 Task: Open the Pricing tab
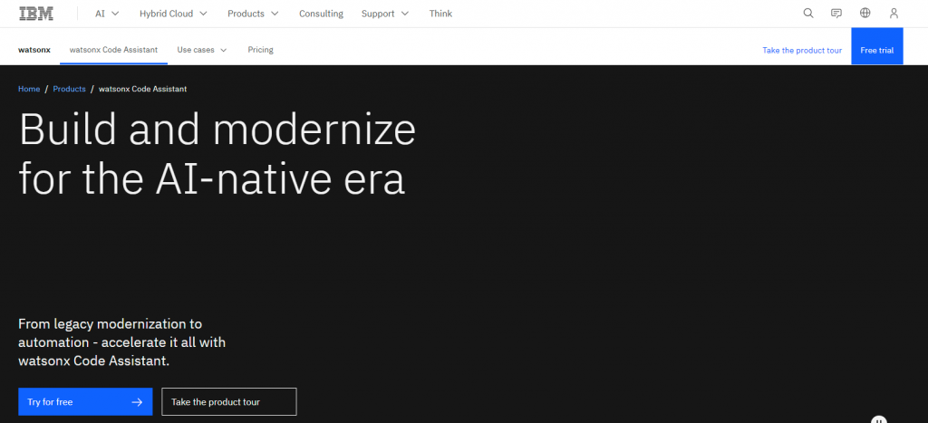click(260, 50)
